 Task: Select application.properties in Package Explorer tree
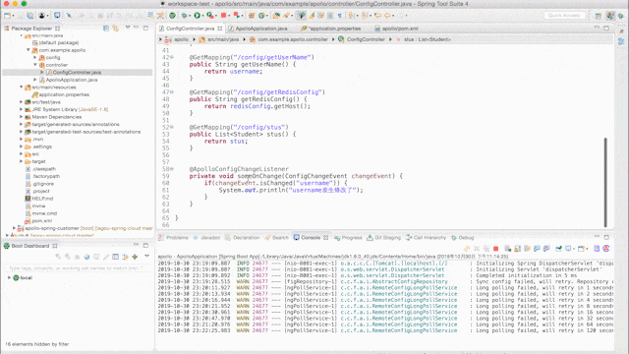coord(64,94)
